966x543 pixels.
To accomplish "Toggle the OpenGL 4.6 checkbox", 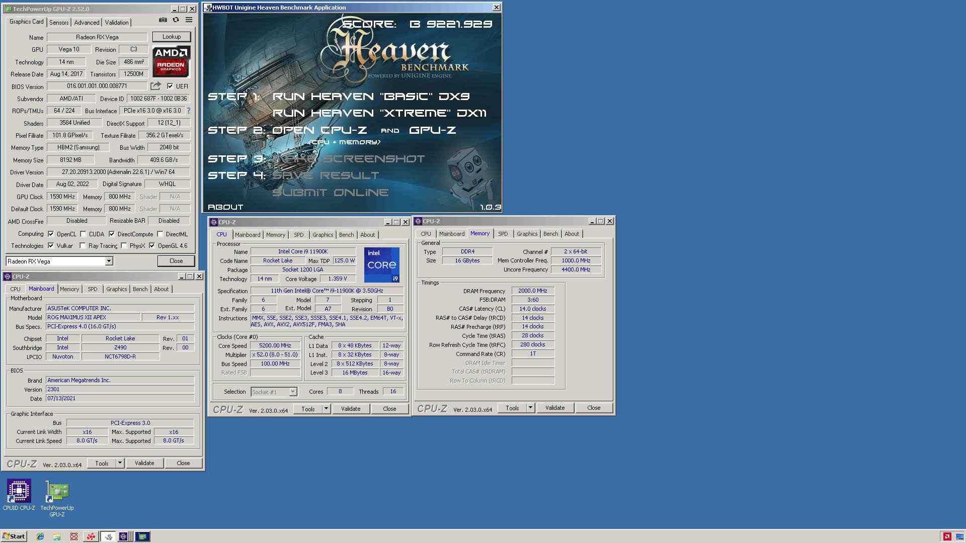I will (x=152, y=246).
